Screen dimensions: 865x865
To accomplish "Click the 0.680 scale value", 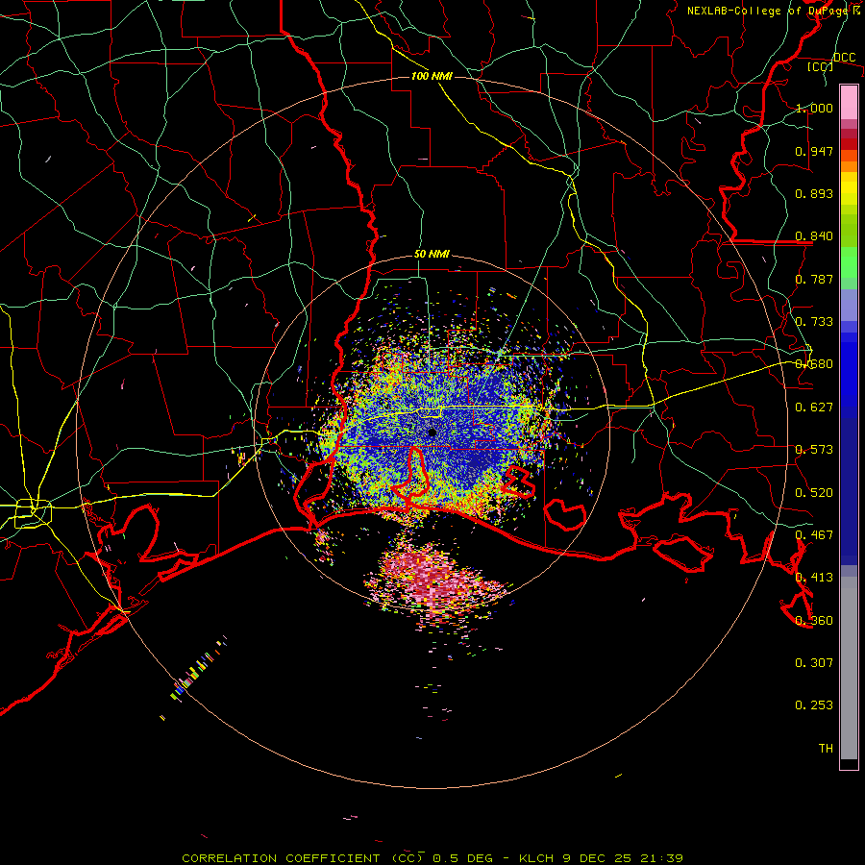I will point(814,364).
